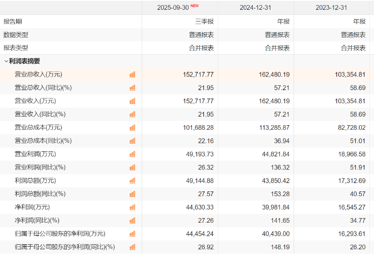Screen dimensions: 374x254
Task: Select the 49,144.88 total profit value
Action: (200, 181)
